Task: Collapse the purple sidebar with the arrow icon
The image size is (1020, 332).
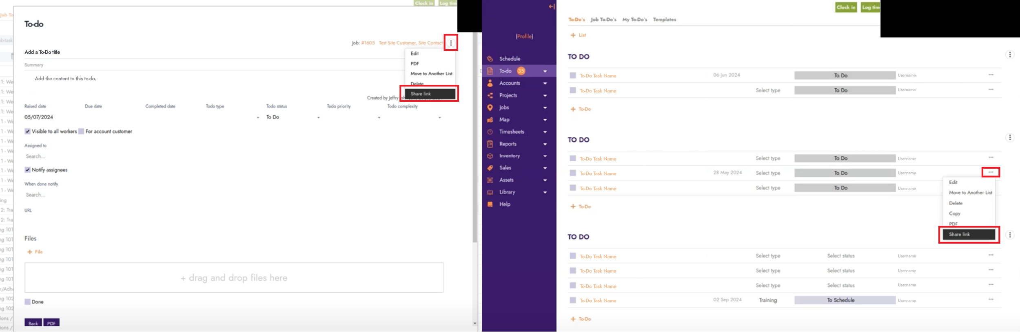Action: (x=552, y=7)
